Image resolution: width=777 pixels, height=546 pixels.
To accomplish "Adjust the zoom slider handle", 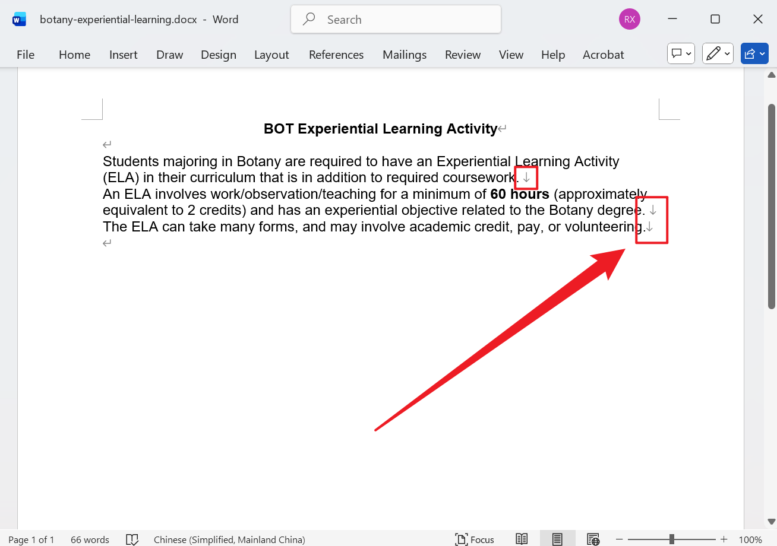I will click(x=671, y=539).
